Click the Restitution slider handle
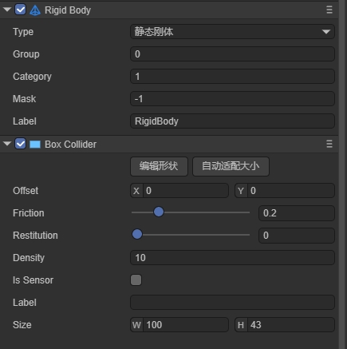 [x=137, y=235]
